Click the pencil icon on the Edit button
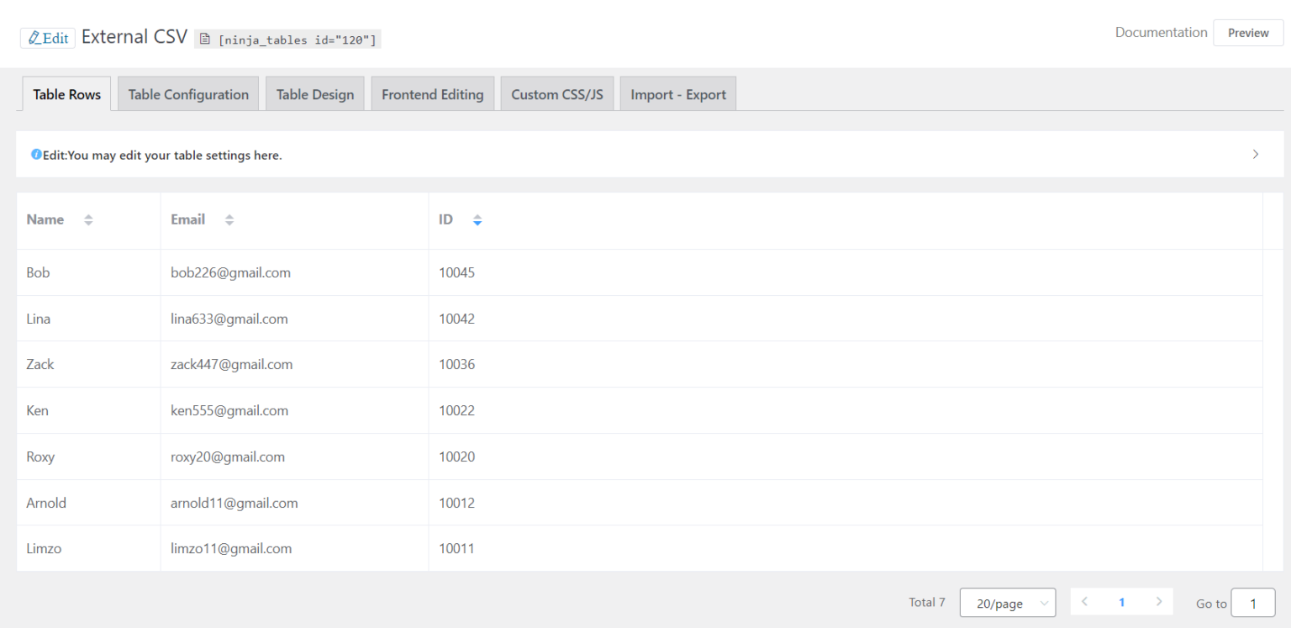The height and width of the screenshot is (628, 1291). tap(34, 37)
